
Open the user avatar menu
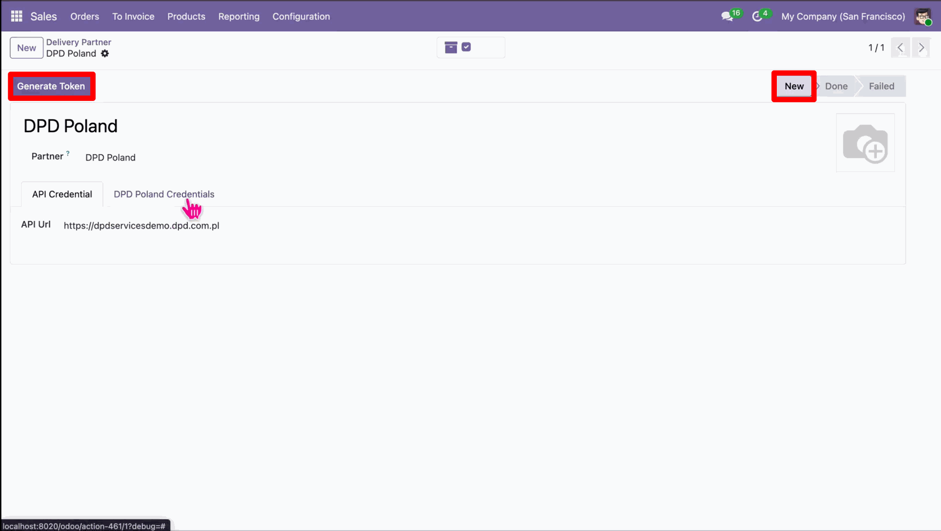(923, 16)
